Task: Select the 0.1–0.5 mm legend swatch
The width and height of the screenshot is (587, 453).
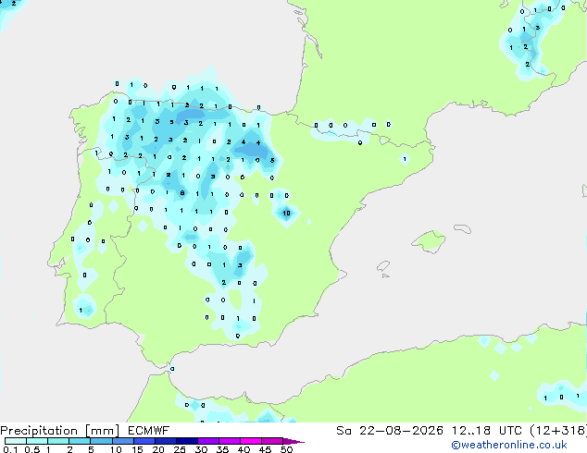Action: click(16, 441)
